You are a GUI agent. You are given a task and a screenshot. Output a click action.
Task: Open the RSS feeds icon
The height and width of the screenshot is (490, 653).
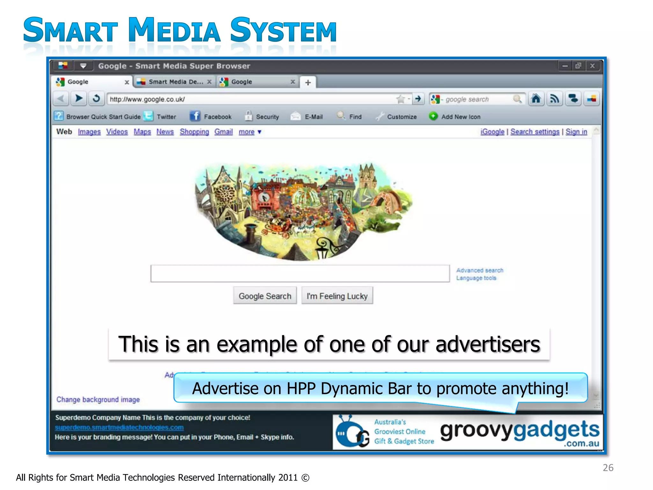555,99
